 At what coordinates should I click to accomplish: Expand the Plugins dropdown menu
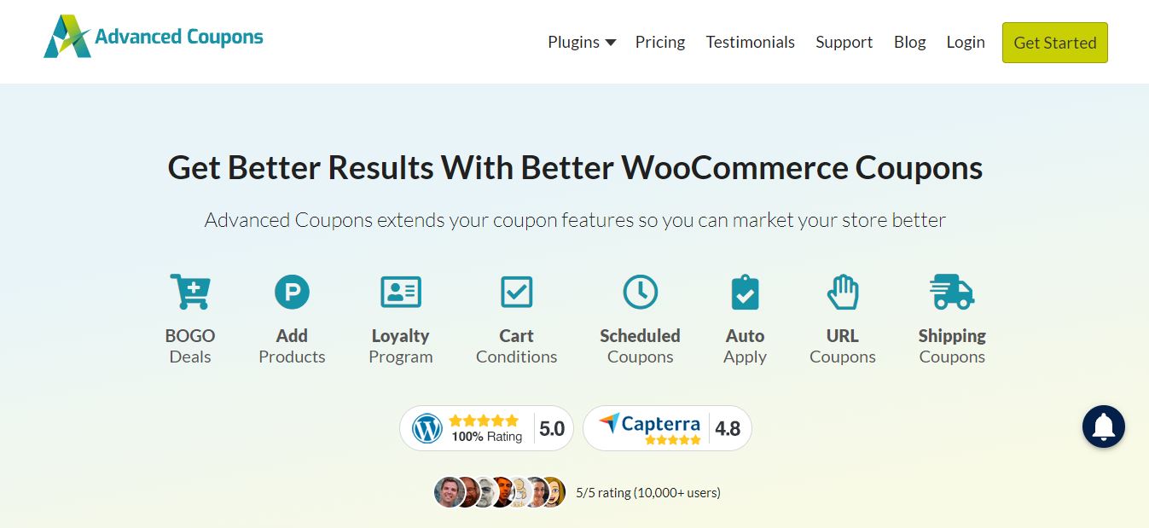581,42
